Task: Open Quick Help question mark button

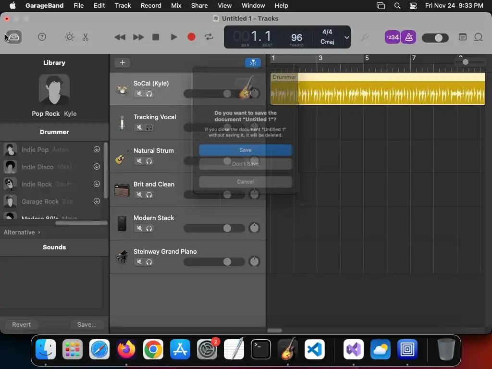Action: [x=42, y=37]
